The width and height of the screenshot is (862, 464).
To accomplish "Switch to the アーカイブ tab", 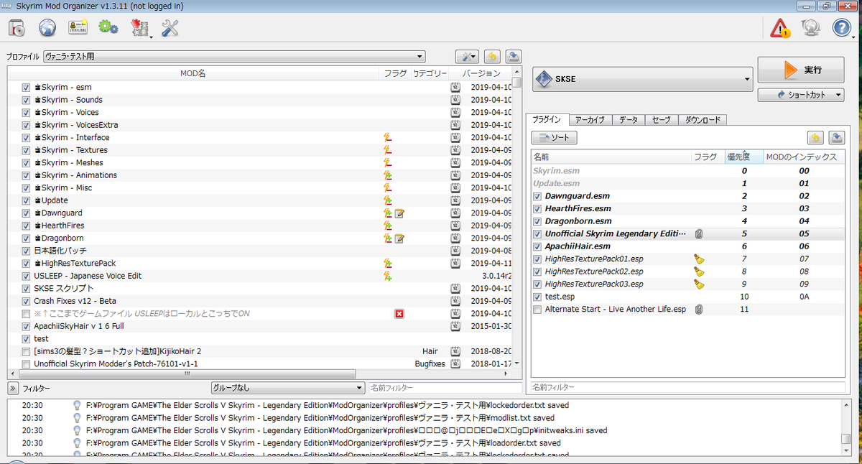I will pyautogui.click(x=590, y=120).
